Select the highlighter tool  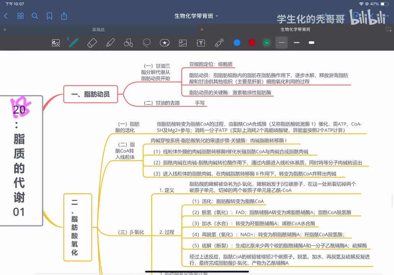point(110,43)
